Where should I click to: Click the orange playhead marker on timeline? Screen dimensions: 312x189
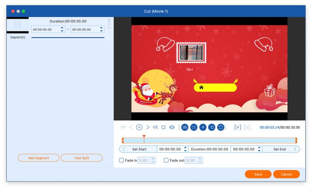144,137
